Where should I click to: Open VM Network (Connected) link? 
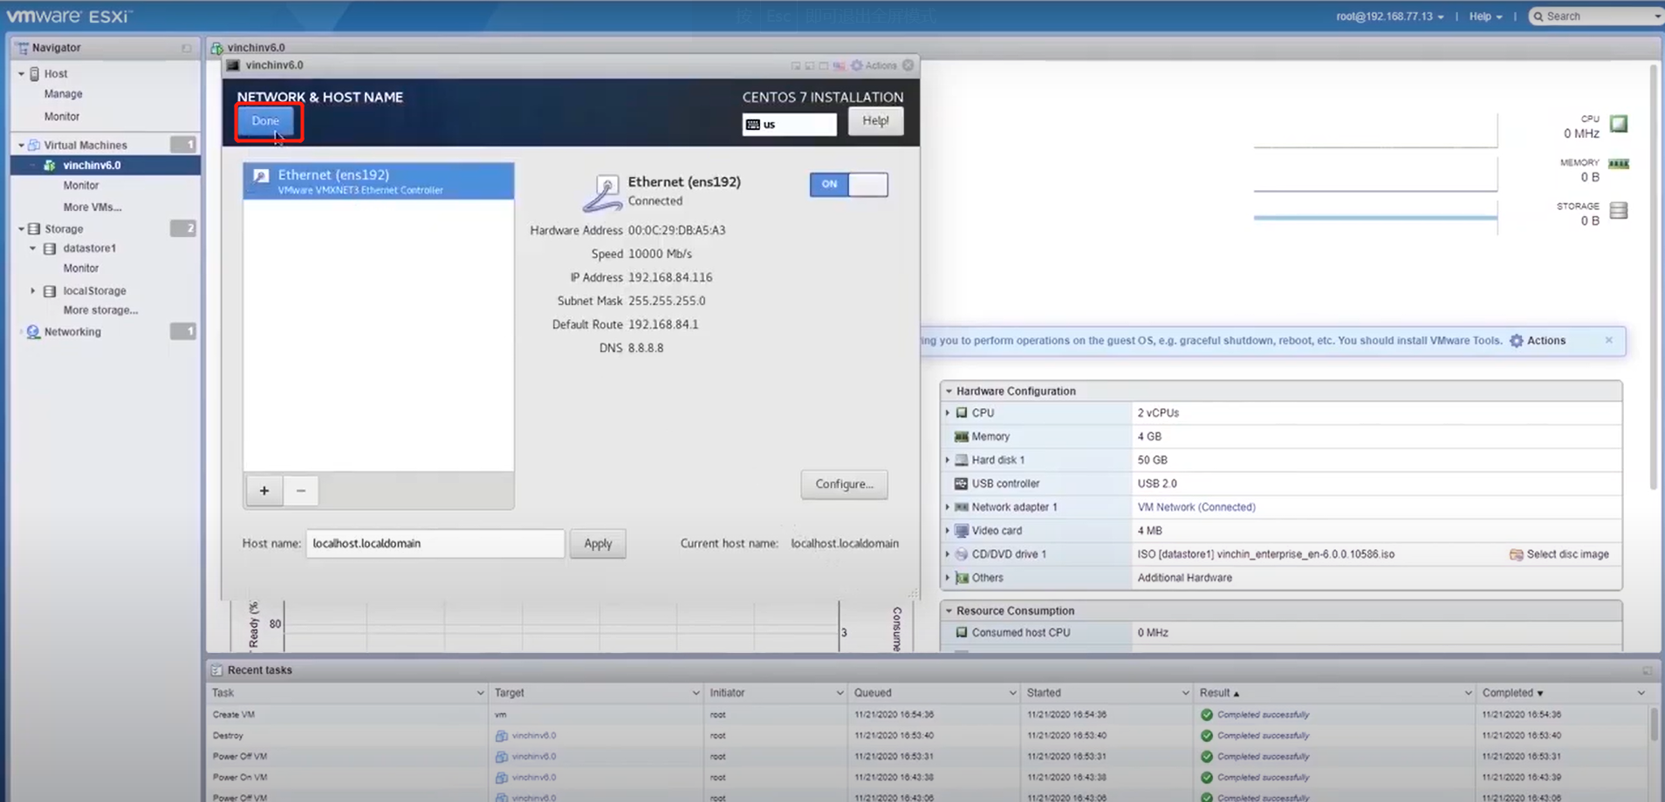point(1196,507)
